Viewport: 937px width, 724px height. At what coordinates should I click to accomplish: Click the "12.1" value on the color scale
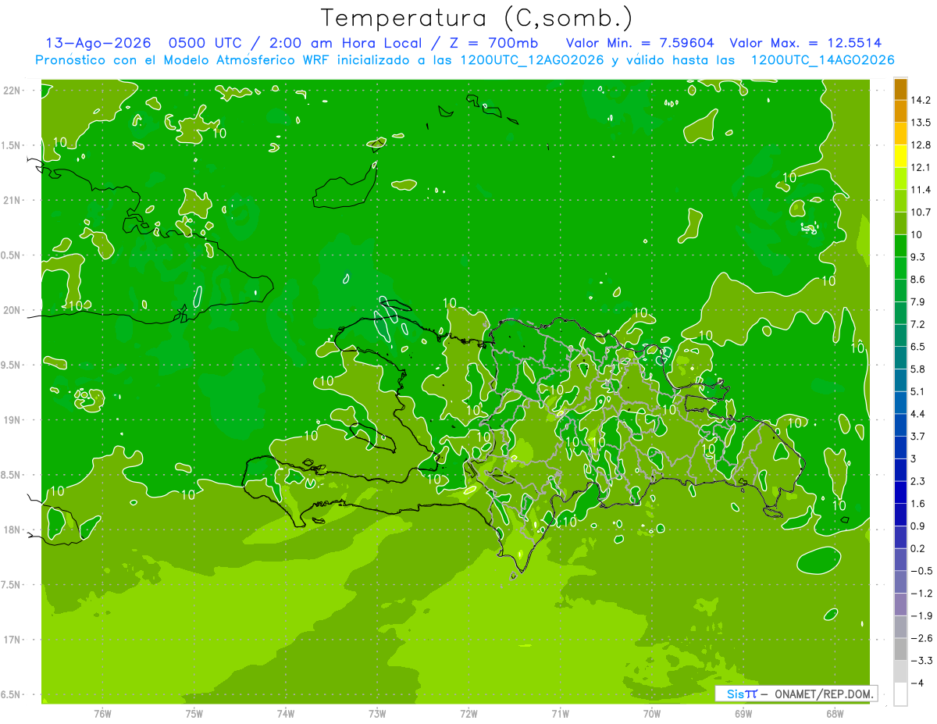pyautogui.click(x=921, y=167)
